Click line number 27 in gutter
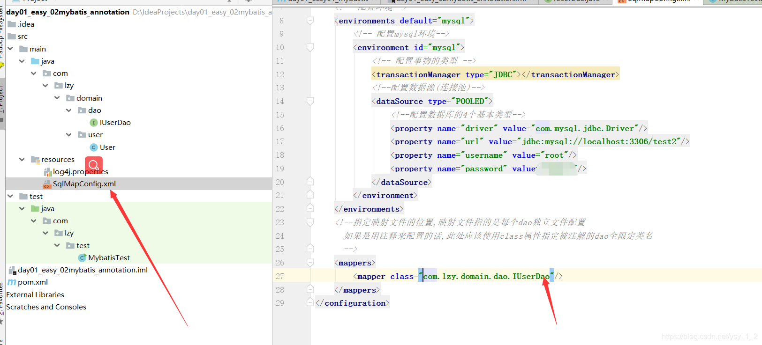762x345 pixels. pos(280,276)
